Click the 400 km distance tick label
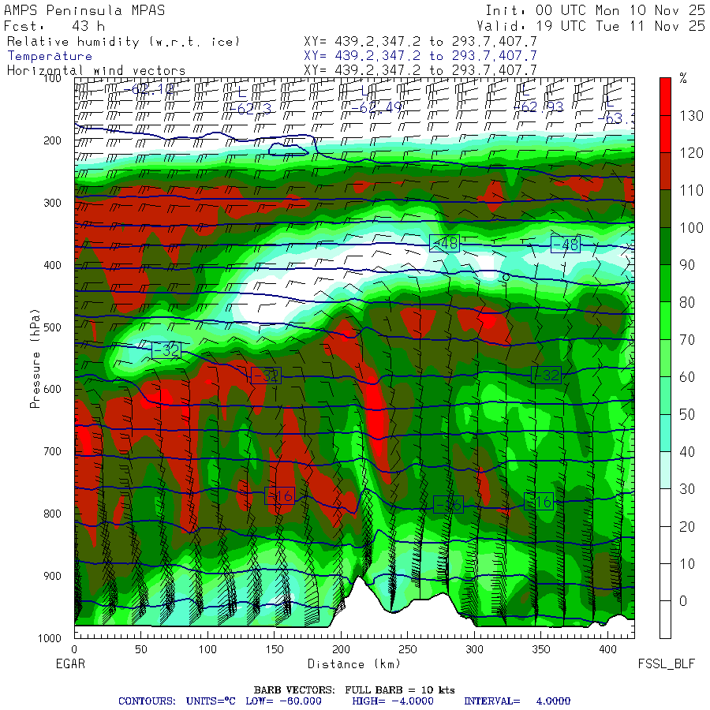The image size is (710, 710). 607,649
